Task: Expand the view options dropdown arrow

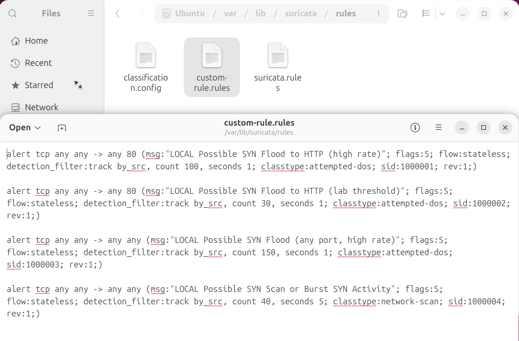Action: [x=442, y=14]
